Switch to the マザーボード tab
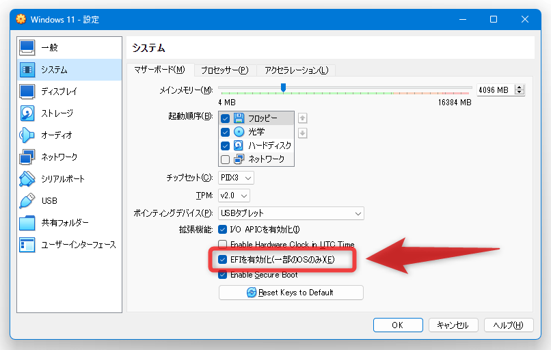This screenshot has height=350, width=551. click(159, 70)
